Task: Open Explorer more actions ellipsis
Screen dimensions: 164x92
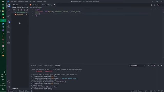Action: click(26, 5)
